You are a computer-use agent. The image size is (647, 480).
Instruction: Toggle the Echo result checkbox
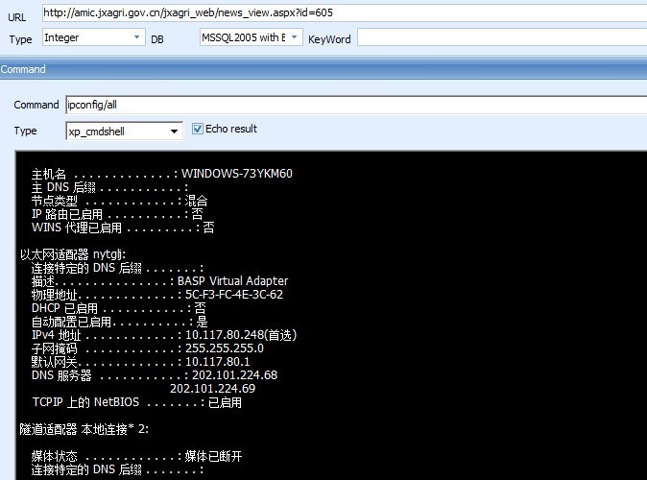coord(198,129)
